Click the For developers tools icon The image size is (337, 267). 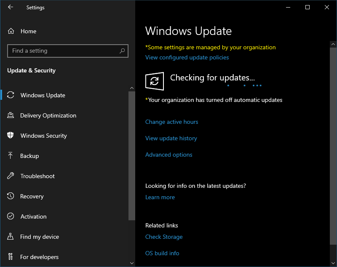(x=10, y=257)
